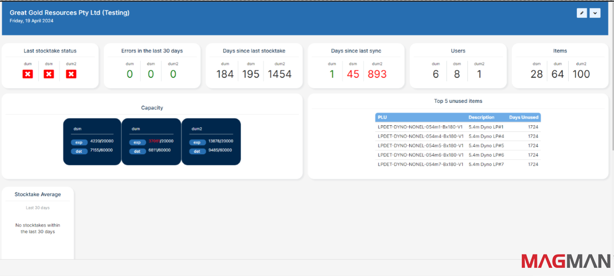Click the red X status icon under dum2
The height and width of the screenshot is (276, 614).
click(71, 74)
